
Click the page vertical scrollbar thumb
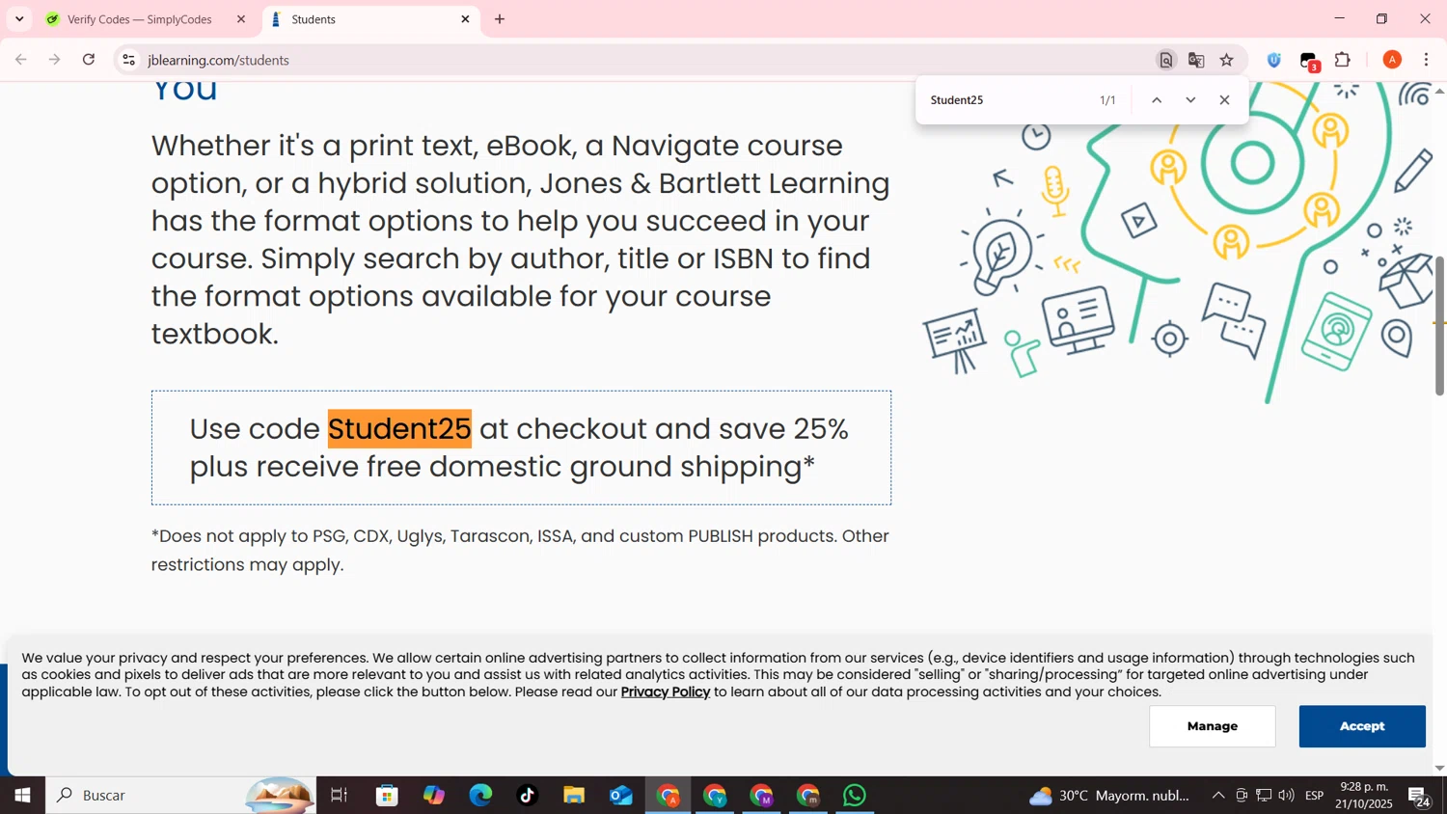click(1439, 326)
